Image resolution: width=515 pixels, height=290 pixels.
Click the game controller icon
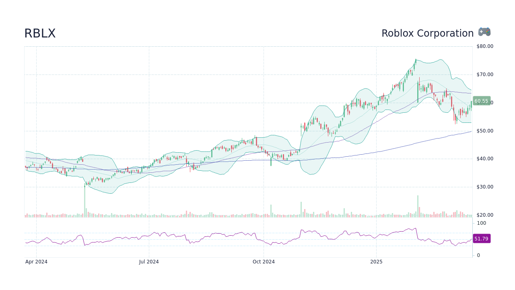[484, 32]
